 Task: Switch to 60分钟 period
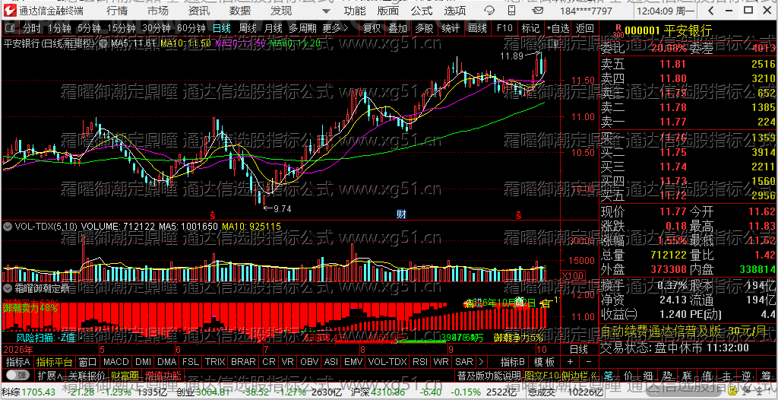click(191, 29)
